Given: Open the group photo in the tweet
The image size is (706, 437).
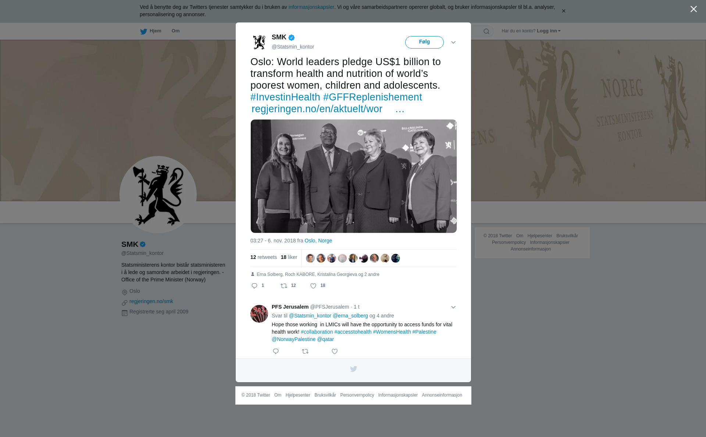Looking at the screenshot, I should (x=354, y=176).
